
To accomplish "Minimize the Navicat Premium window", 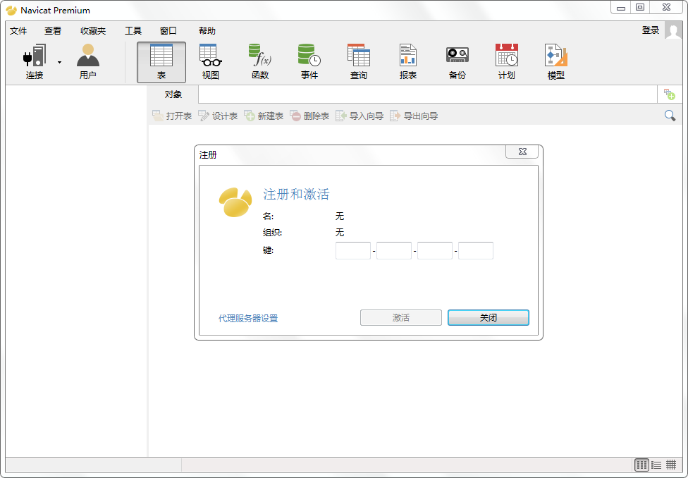I will pyautogui.click(x=621, y=8).
